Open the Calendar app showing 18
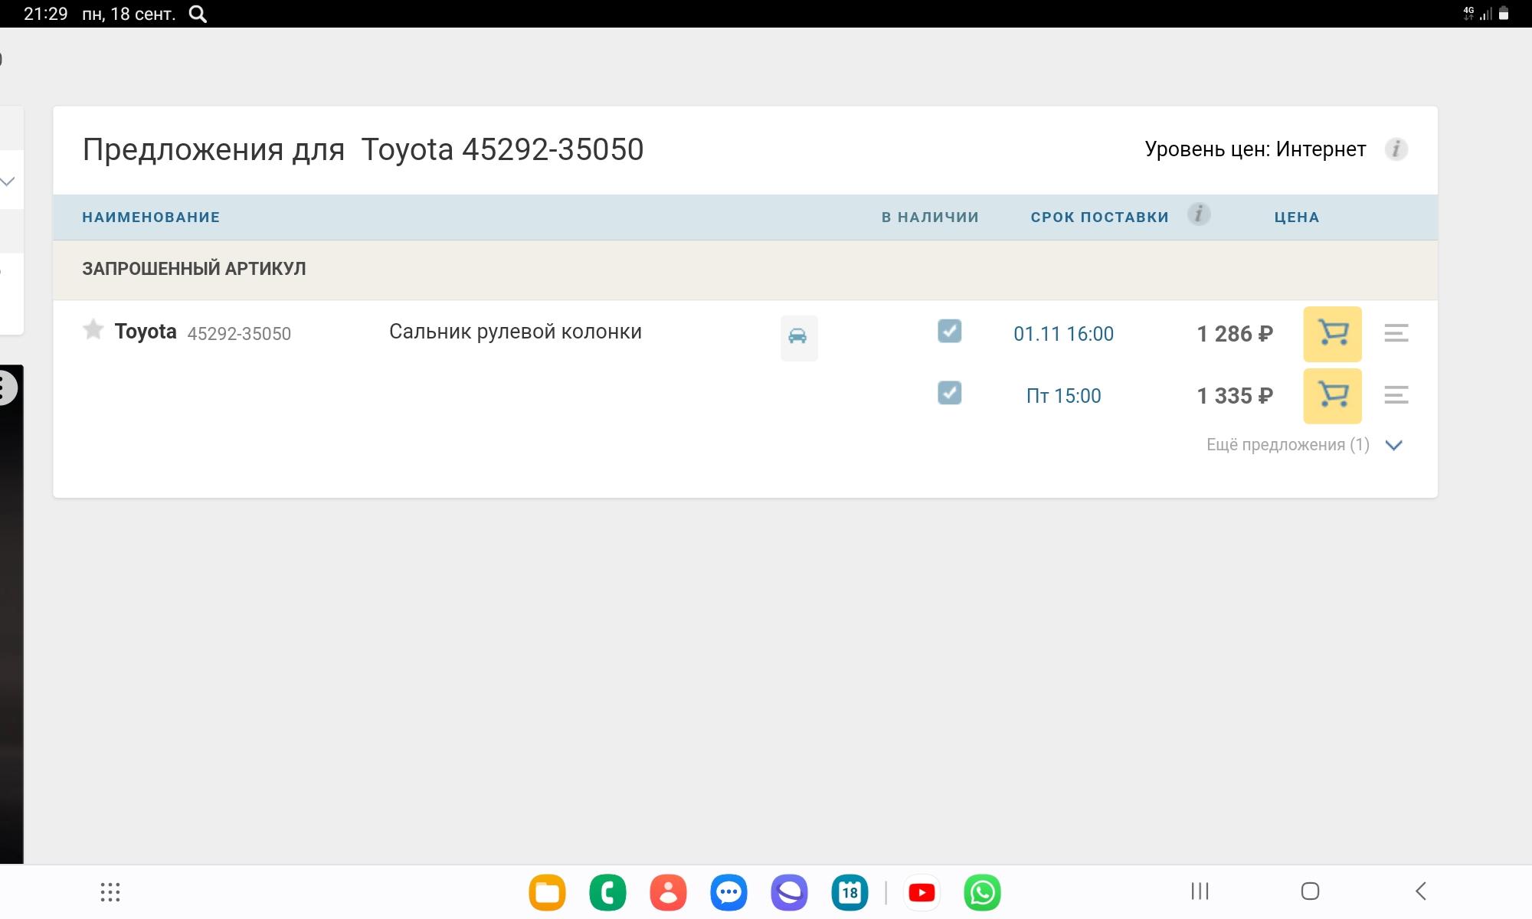This screenshot has height=919, width=1532. pos(849,892)
